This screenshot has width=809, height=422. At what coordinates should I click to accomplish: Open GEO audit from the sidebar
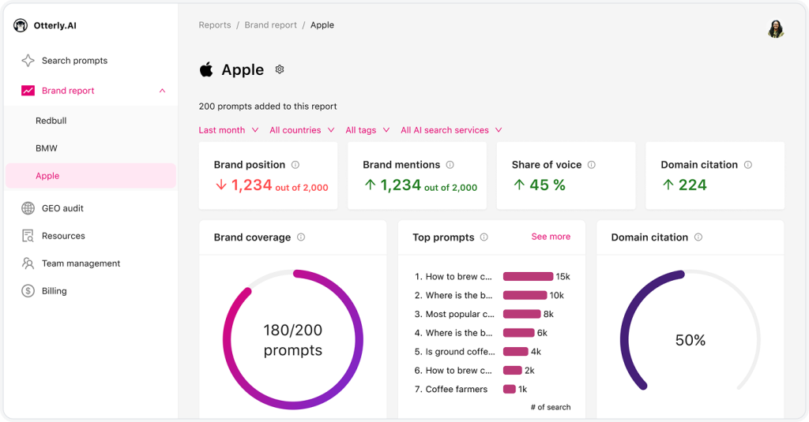pos(62,208)
